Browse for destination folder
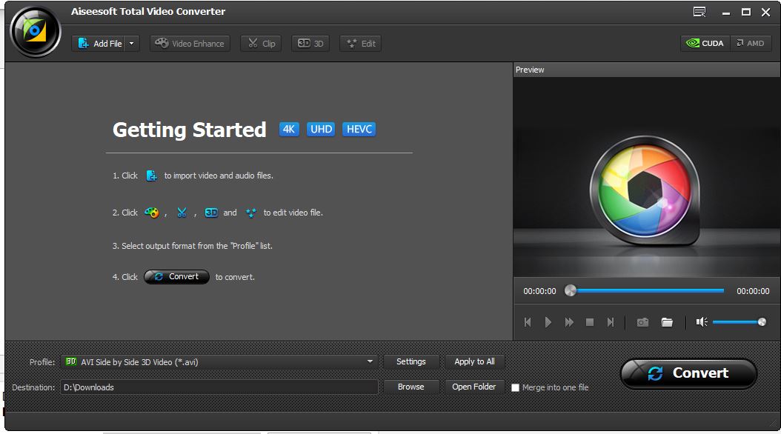This screenshot has width=781, height=434. (x=411, y=387)
